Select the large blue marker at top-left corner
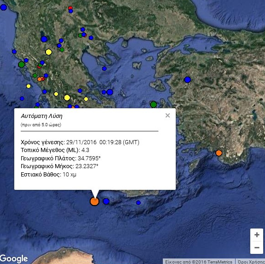This screenshot has height=264, width=265. (3, 7)
